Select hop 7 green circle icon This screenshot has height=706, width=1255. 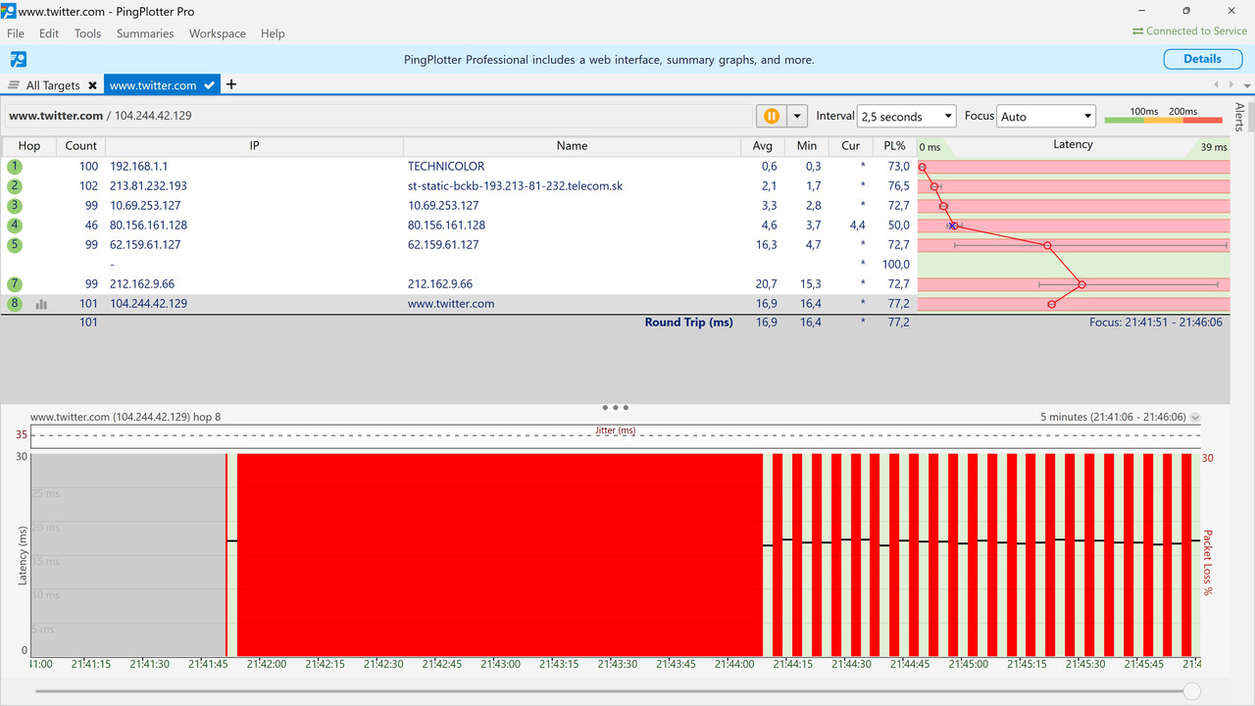pos(15,284)
